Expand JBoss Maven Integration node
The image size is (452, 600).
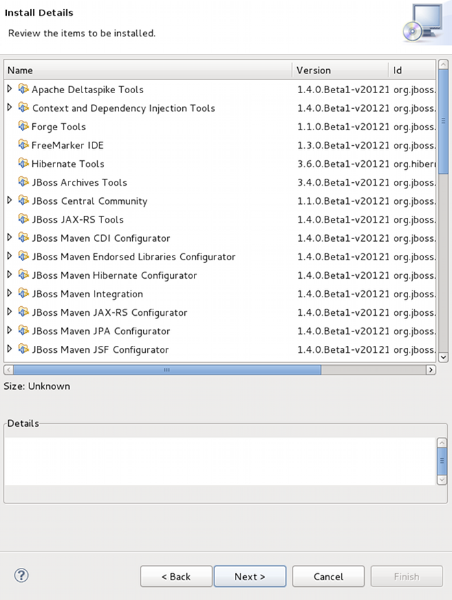pyautogui.click(x=10, y=293)
